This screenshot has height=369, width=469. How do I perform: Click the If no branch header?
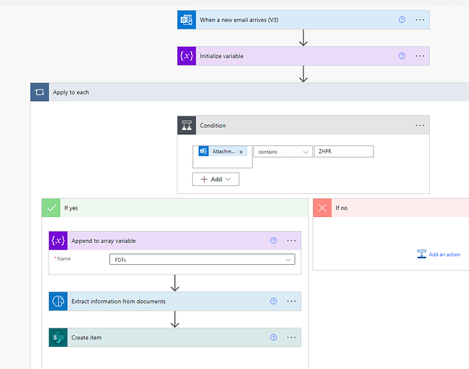pyautogui.click(x=391, y=207)
